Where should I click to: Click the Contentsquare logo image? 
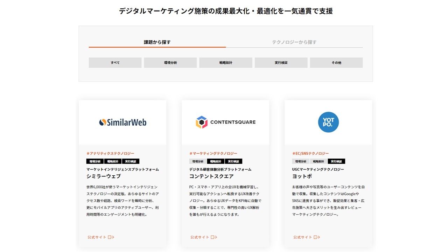[225, 122]
